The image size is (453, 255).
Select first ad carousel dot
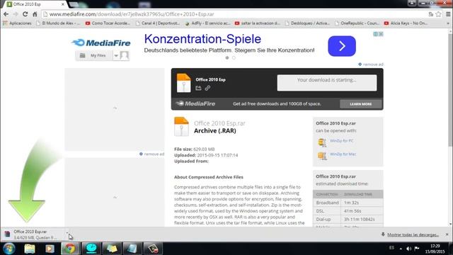(227, 58)
